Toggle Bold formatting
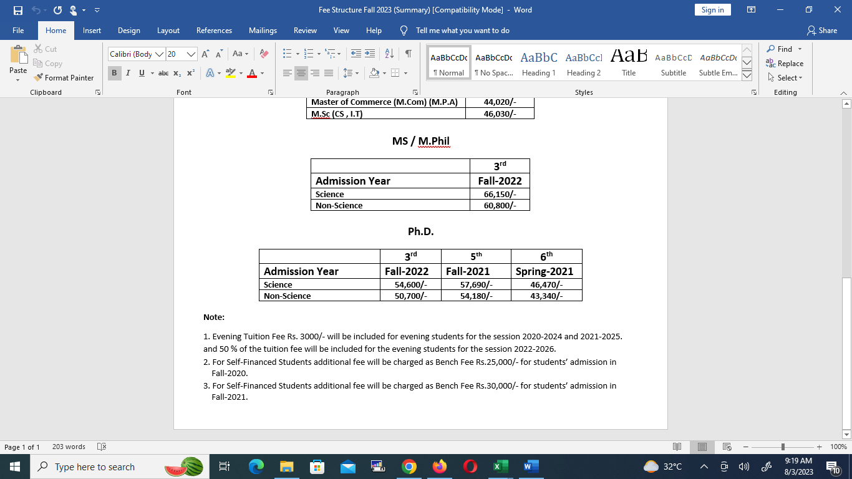This screenshot has width=852, height=479. 114,73
